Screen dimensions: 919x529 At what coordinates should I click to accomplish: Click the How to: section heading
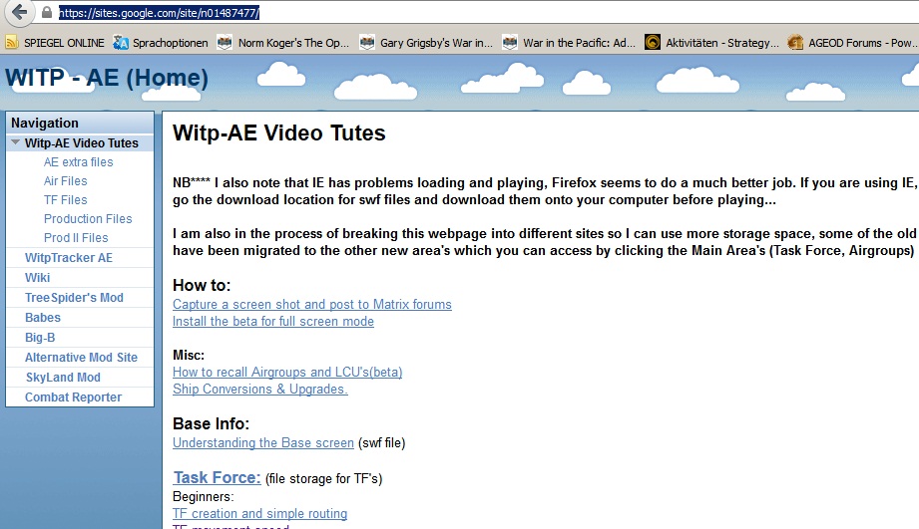(202, 285)
